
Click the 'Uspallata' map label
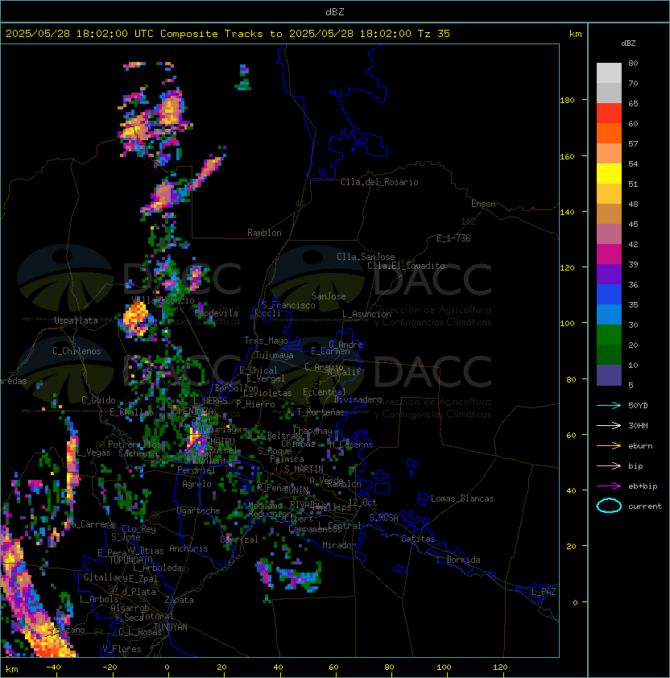point(76,320)
